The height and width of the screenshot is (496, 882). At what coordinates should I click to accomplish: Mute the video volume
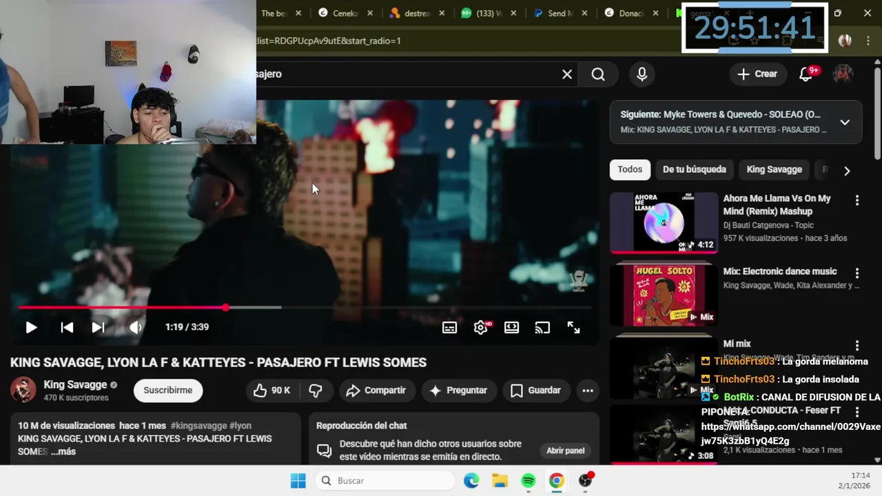136,327
